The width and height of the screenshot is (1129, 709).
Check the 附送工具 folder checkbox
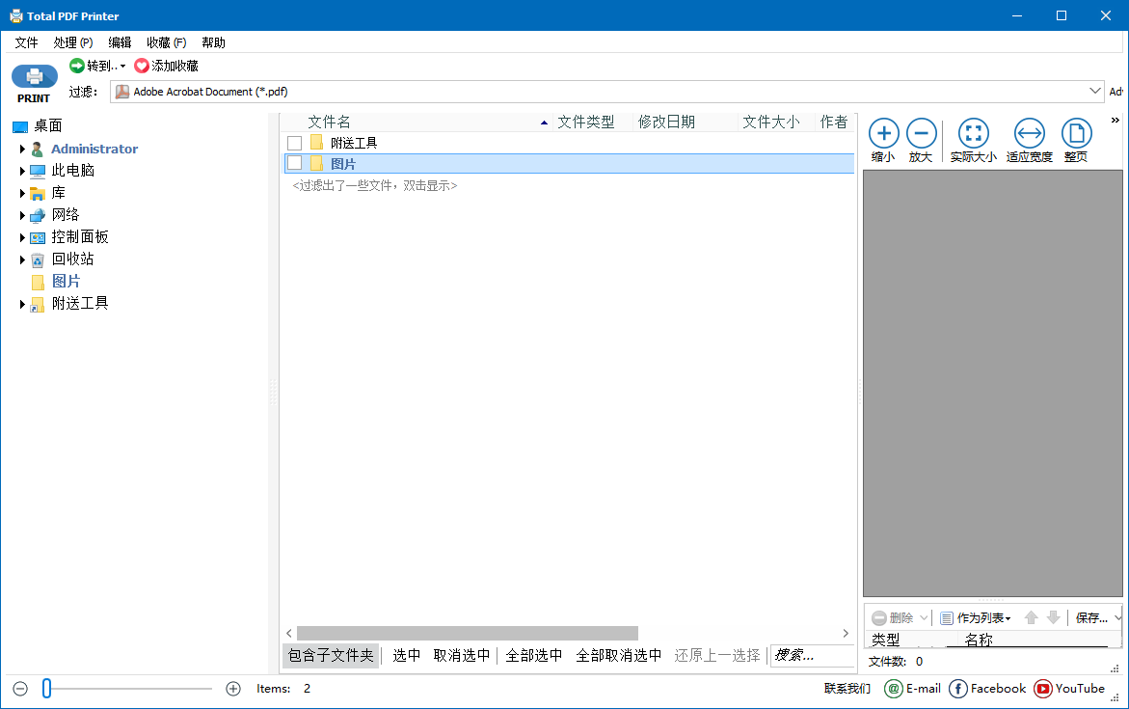click(294, 142)
